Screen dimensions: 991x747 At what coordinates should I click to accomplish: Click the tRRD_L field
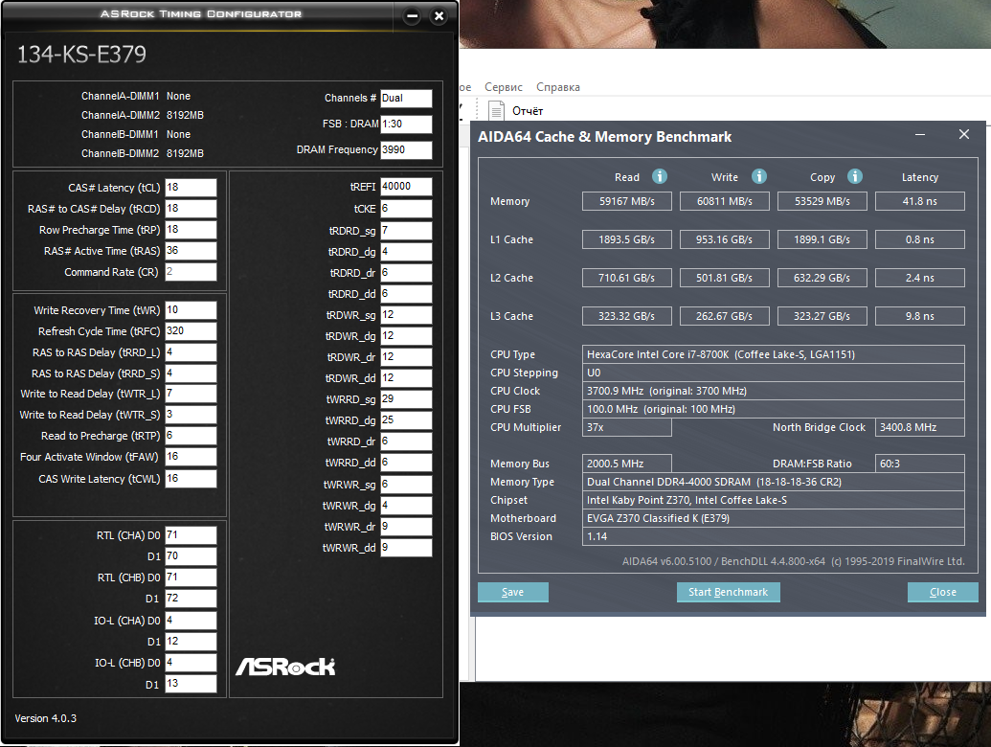191,352
